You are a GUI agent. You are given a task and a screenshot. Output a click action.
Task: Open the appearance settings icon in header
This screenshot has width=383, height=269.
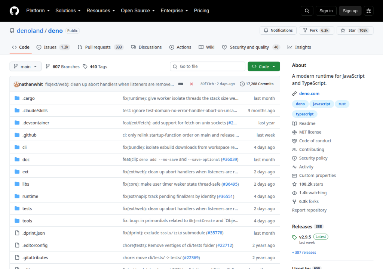point(368,11)
